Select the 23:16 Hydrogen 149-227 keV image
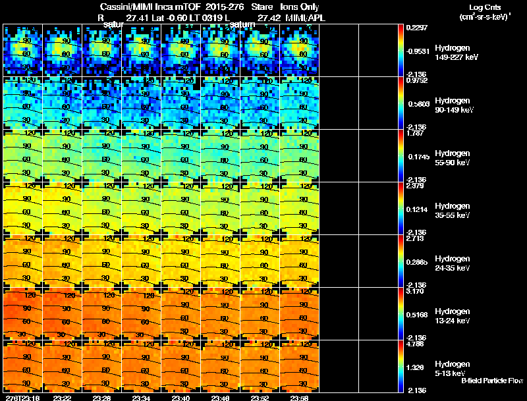This screenshot has width=527, height=401. click(23, 51)
